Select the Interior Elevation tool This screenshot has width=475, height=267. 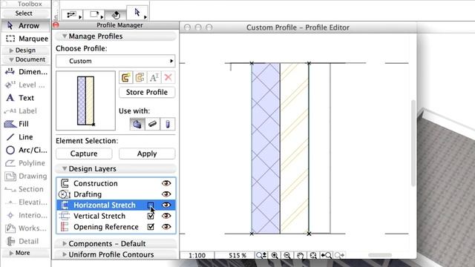point(25,215)
